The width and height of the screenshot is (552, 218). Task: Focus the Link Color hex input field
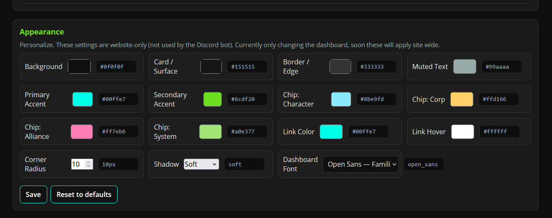click(x=368, y=132)
